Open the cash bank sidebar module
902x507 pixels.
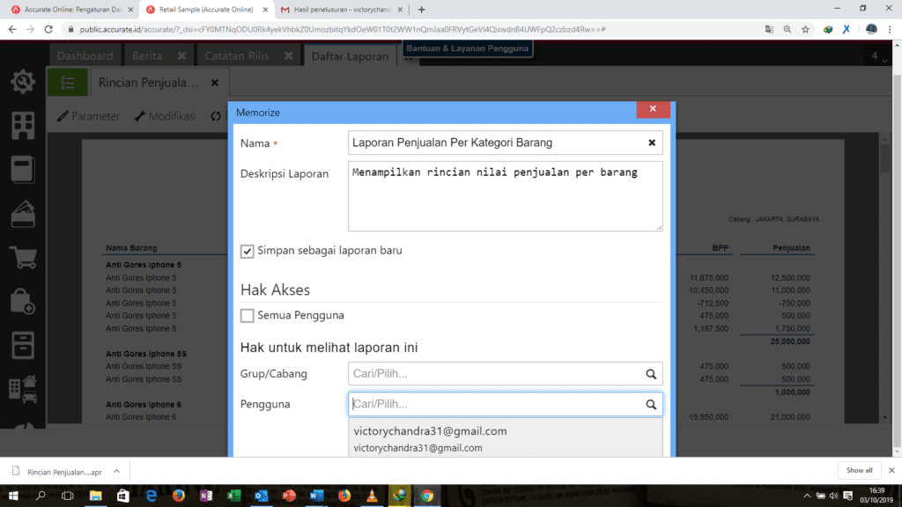23,214
